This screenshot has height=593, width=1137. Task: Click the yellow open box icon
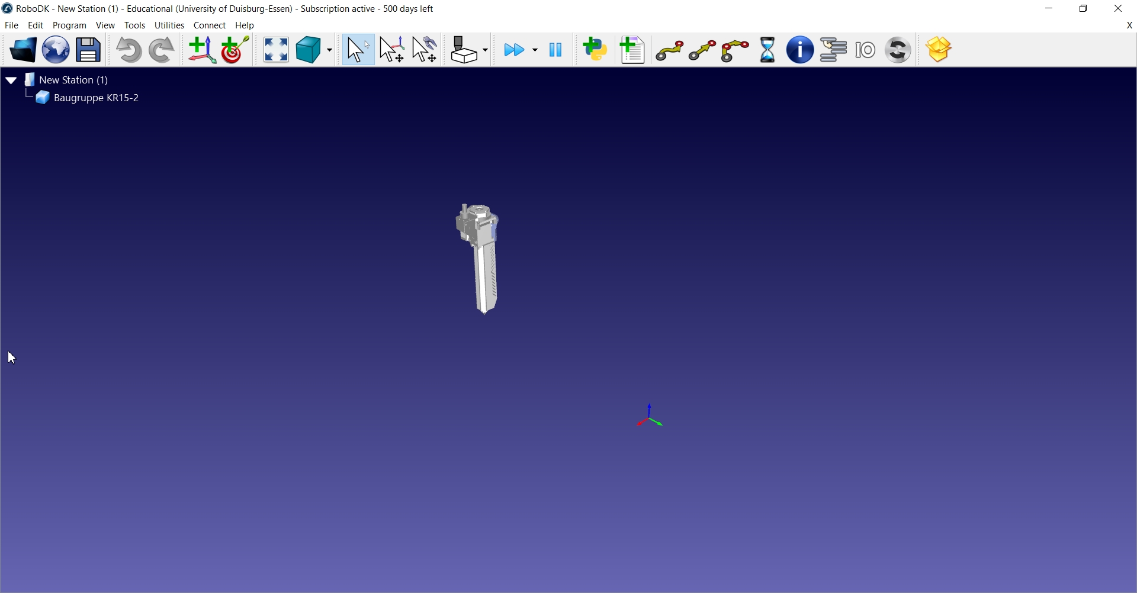[x=939, y=50]
